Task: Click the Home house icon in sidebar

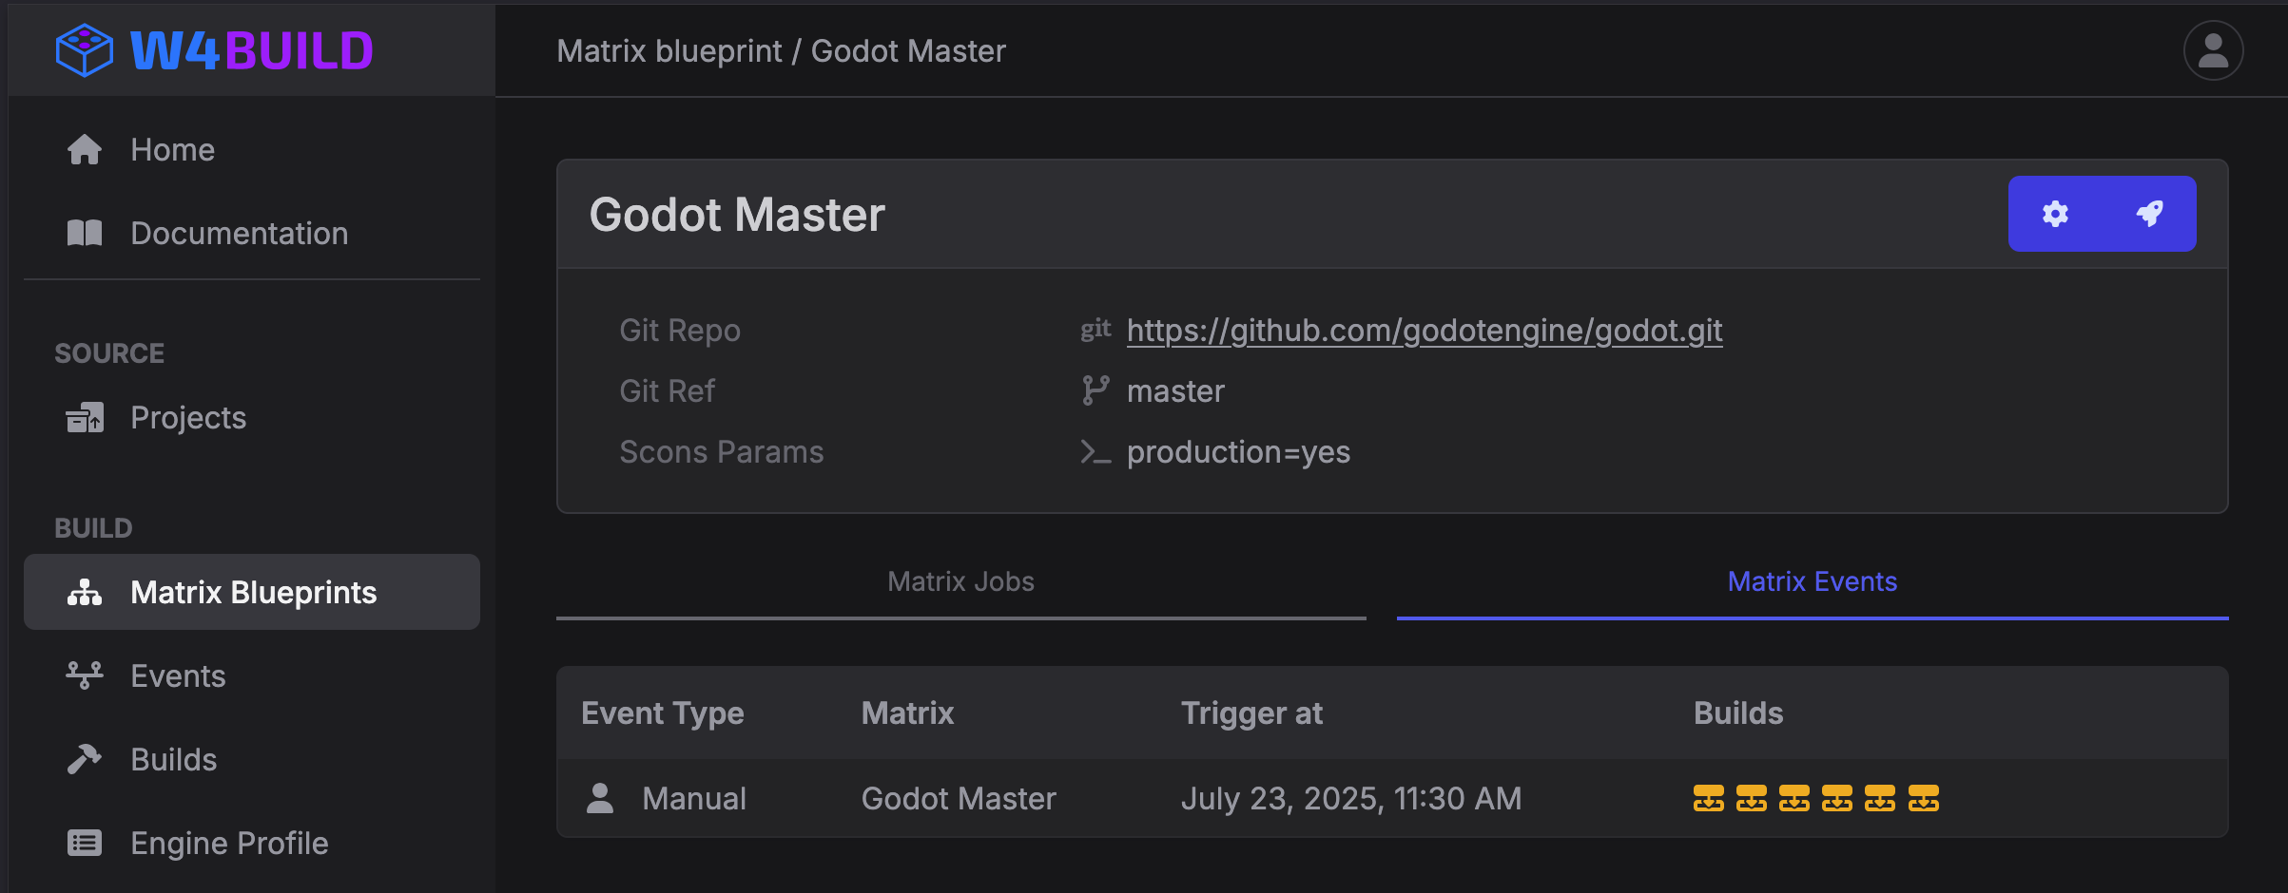Action: (85, 149)
